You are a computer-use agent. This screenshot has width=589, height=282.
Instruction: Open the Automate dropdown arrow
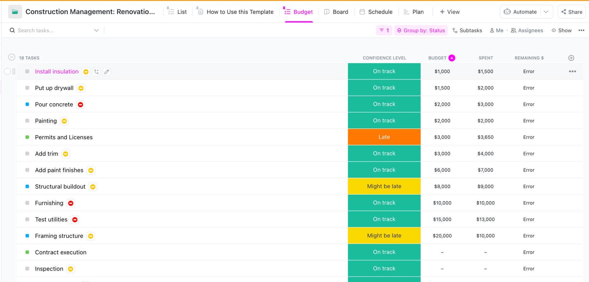546,12
